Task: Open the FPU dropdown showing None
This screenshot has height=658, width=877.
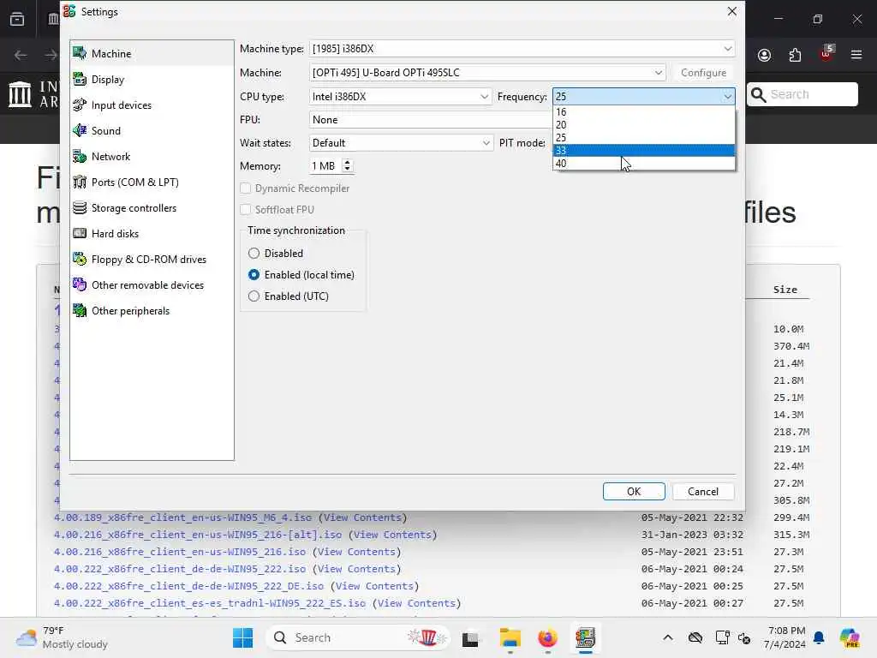Action: point(431,120)
